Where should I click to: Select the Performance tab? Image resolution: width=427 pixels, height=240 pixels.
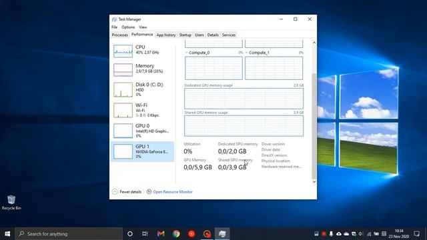click(142, 35)
